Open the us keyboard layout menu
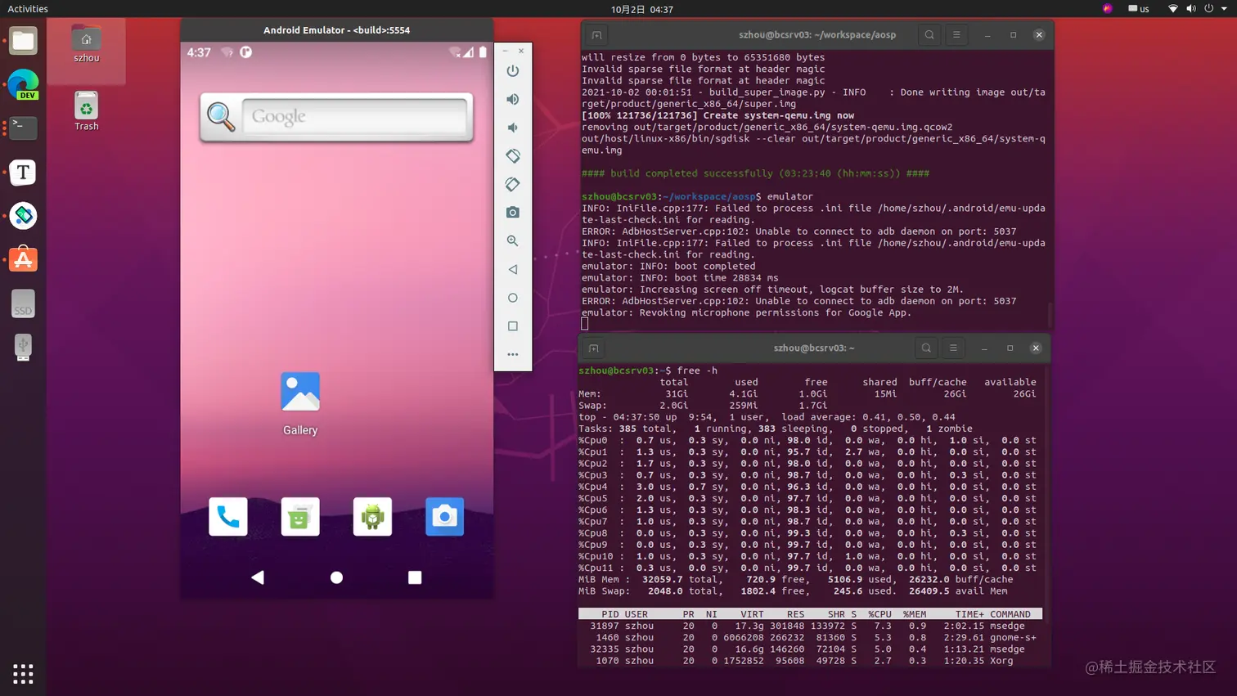 (1139, 9)
